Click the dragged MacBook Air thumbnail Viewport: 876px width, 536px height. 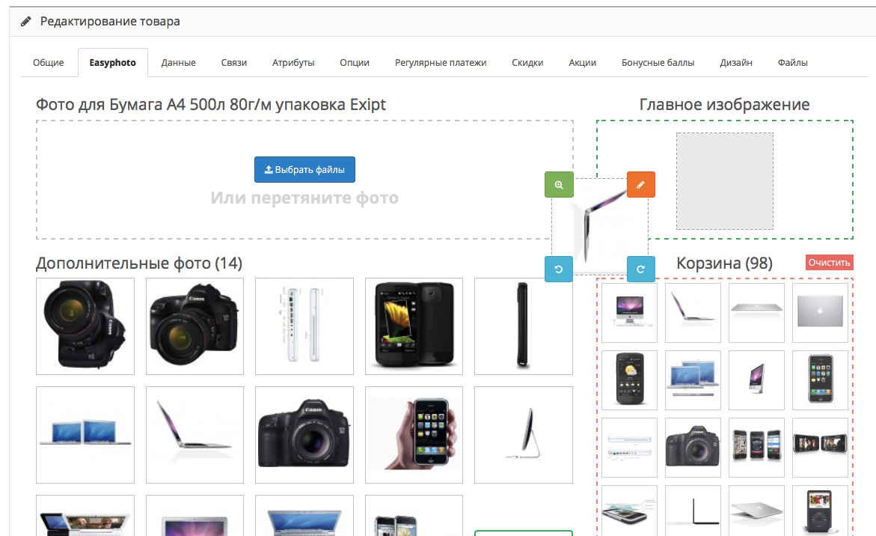[x=600, y=226]
